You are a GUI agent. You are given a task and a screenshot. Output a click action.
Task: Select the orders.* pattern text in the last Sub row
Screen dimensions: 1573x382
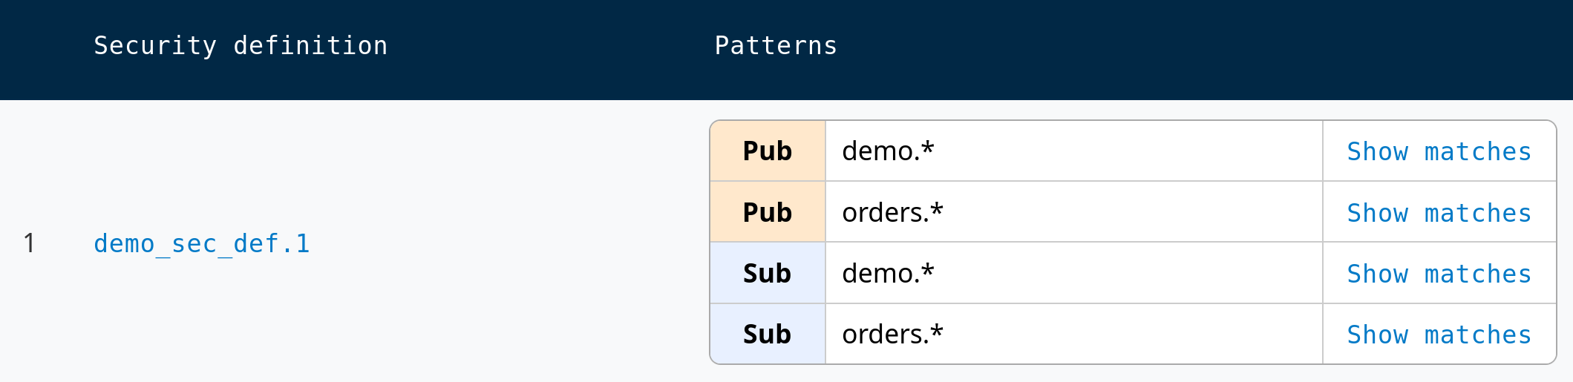[x=892, y=335]
